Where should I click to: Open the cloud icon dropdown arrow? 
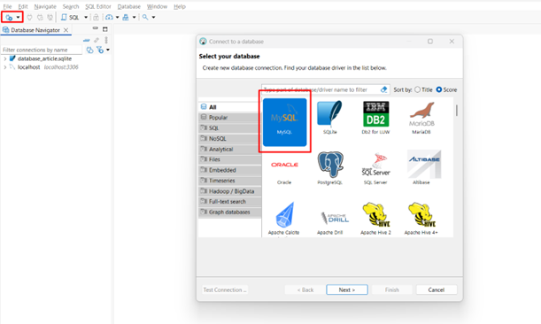tap(117, 17)
